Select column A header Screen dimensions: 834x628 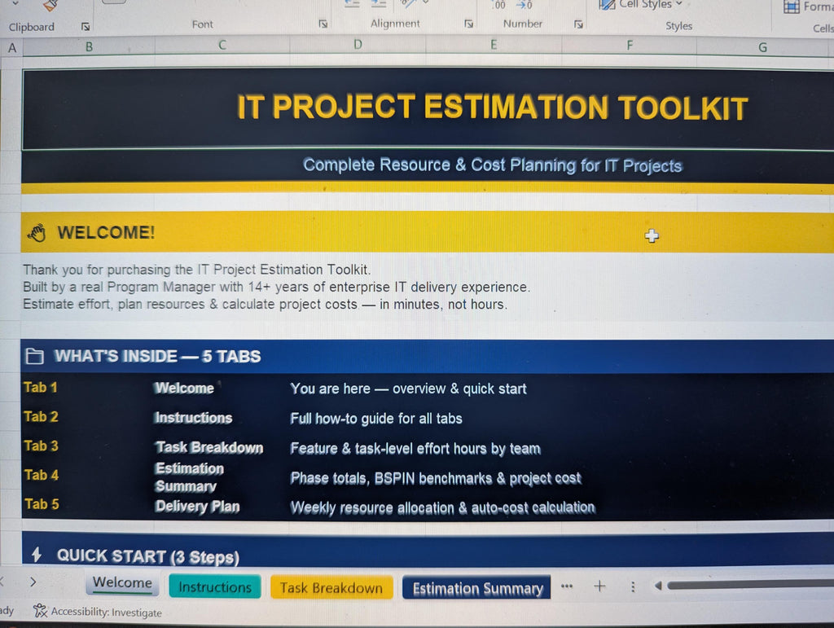point(11,48)
